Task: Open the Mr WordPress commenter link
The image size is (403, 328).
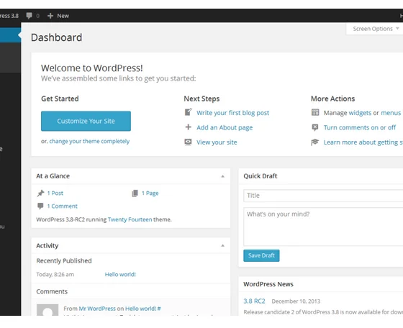Action: [x=97, y=309]
